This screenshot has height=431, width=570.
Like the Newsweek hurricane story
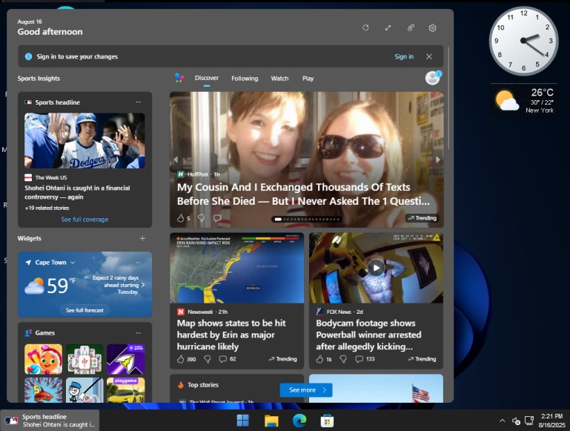[181, 359]
